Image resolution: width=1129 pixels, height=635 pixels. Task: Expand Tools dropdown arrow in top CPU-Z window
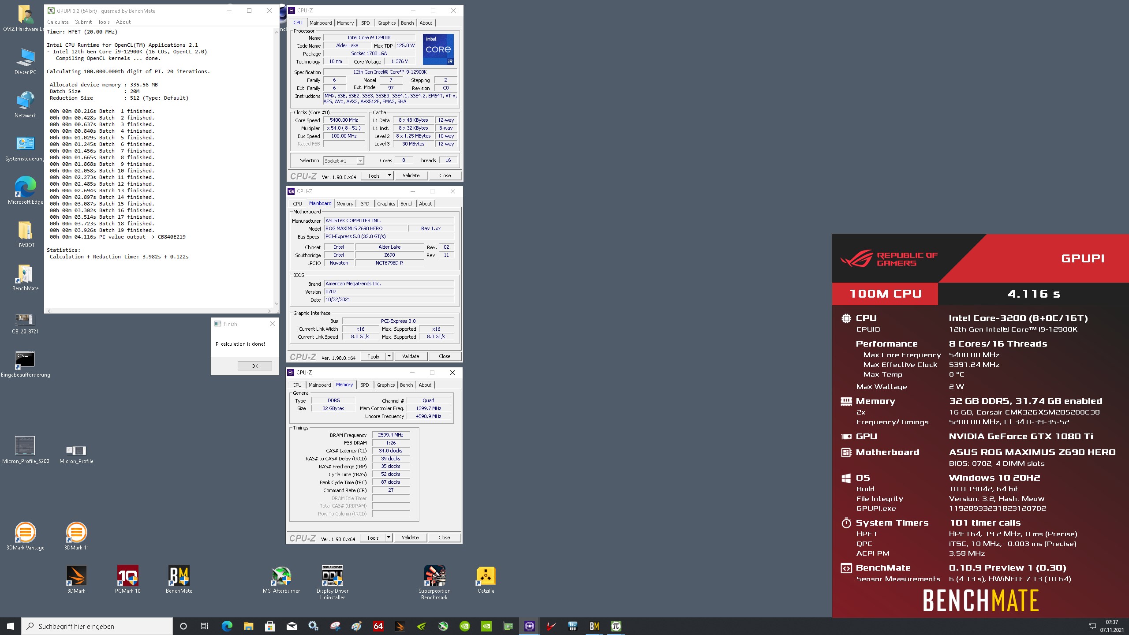[389, 176]
